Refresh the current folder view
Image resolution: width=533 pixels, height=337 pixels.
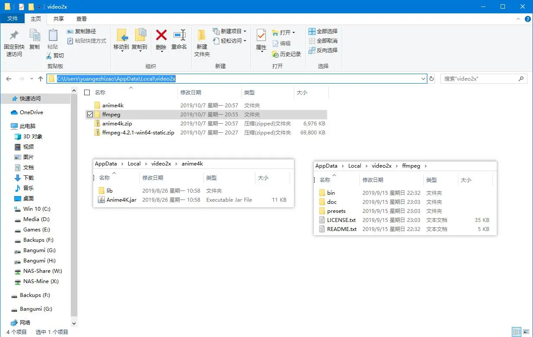pos(431,79)
